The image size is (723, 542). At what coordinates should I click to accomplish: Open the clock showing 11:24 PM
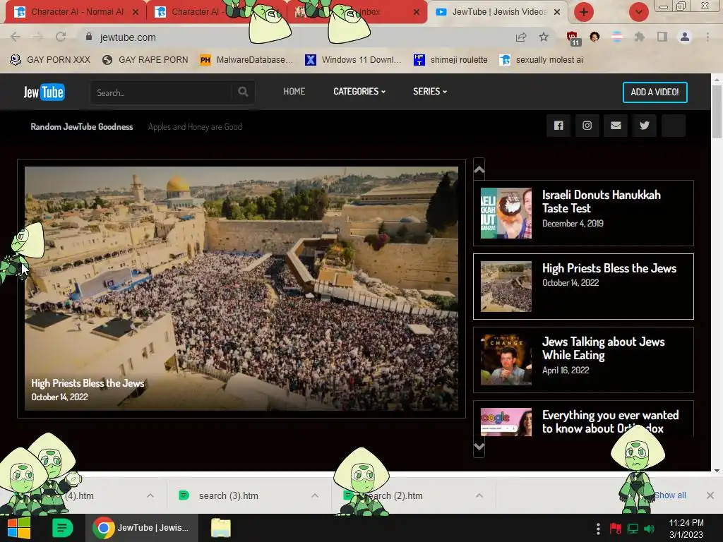(686, 528)
